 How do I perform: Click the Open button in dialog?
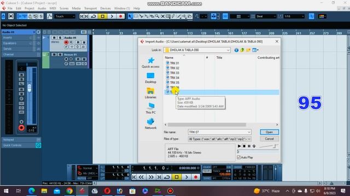(269, 132)
